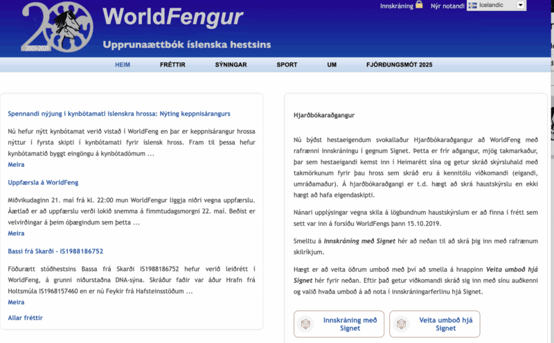This screenshot has width=554, height=343.
Task: Open FJÓRÐUNGSMÓT 2025 menu item
Action: (400, 64)
